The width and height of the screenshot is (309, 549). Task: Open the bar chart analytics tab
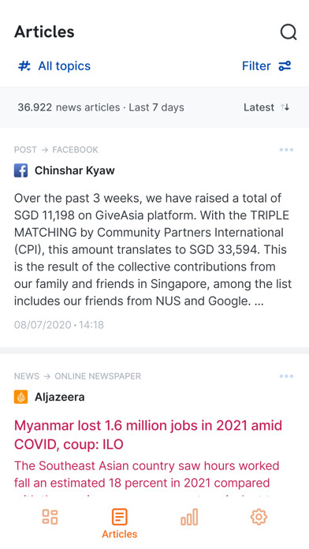(189, 517)
